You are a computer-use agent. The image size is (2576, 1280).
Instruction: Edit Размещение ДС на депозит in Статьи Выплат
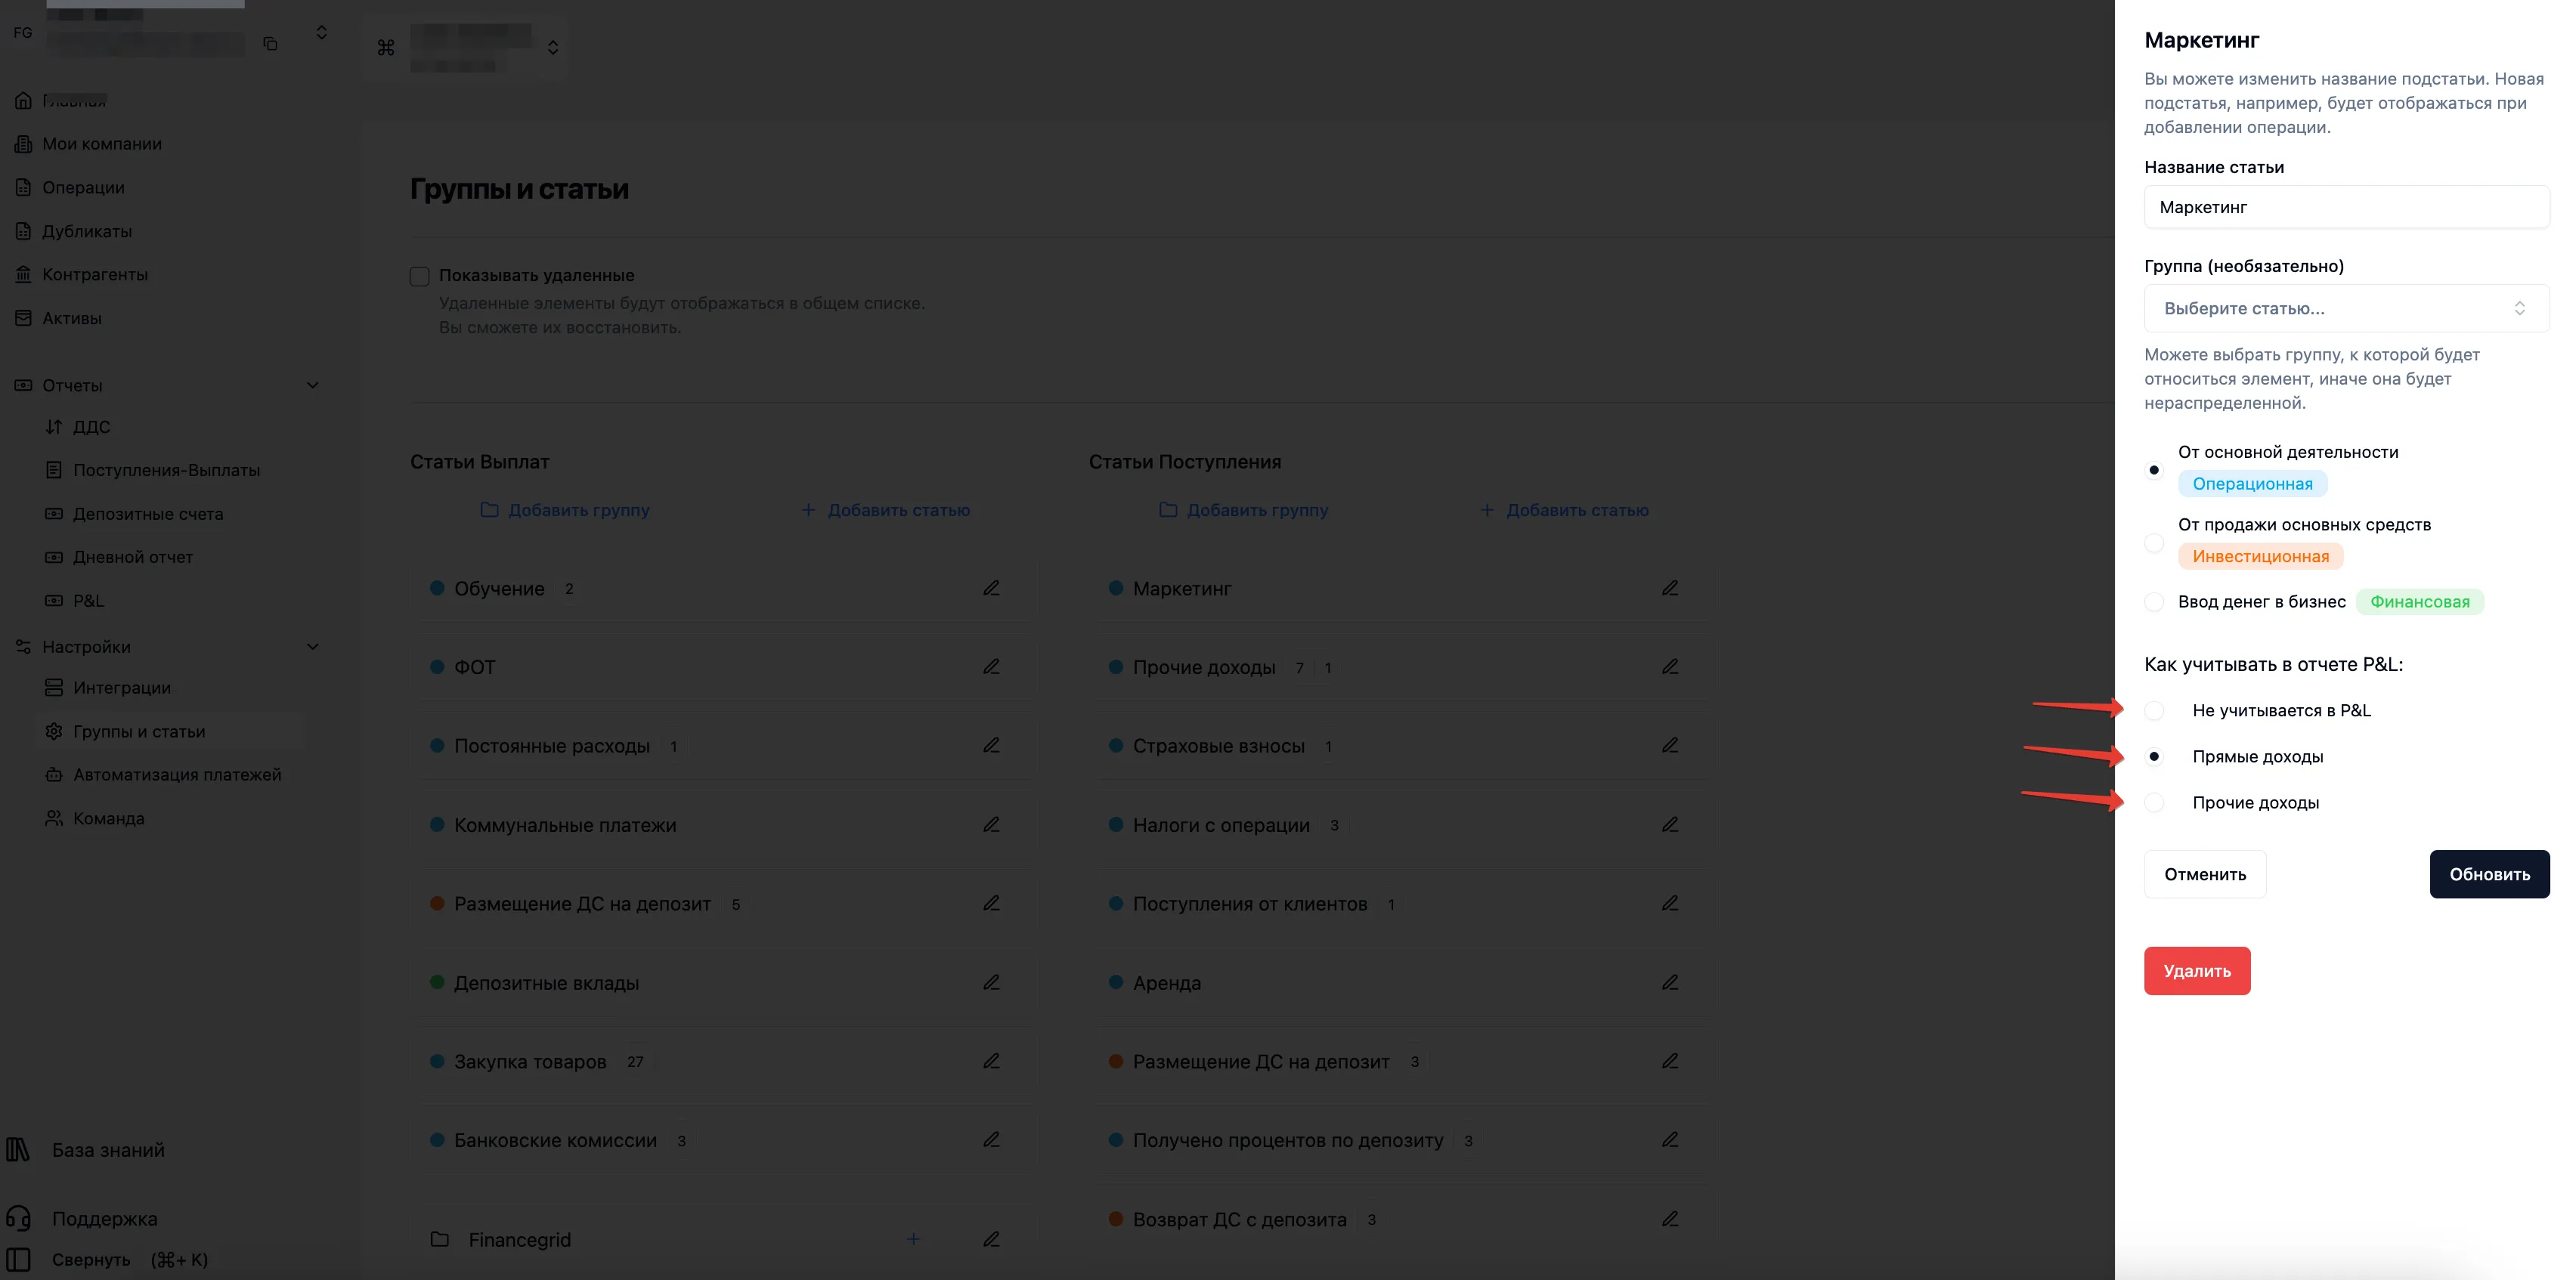991,903
